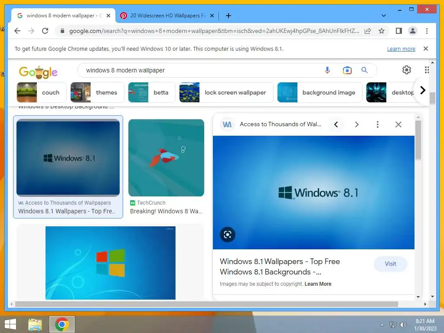Image resolution: width=444 pixels, height=333 pixels.
Task: Open Windows Start button
Action: [10, 324]
